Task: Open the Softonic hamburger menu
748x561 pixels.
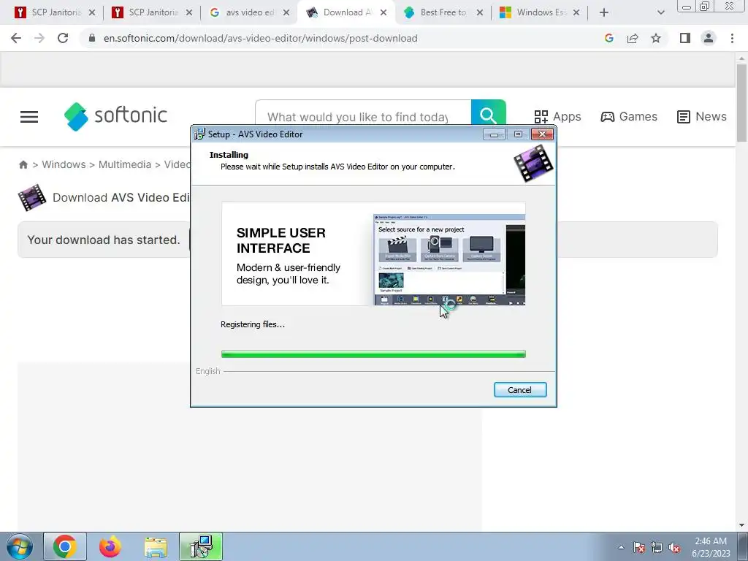Action: pyautogui.click(x=29, y=117)
